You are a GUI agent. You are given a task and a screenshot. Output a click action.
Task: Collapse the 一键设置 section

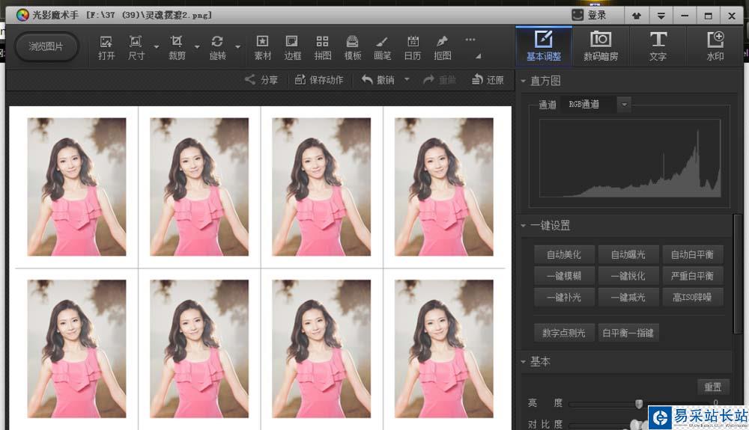523,226
